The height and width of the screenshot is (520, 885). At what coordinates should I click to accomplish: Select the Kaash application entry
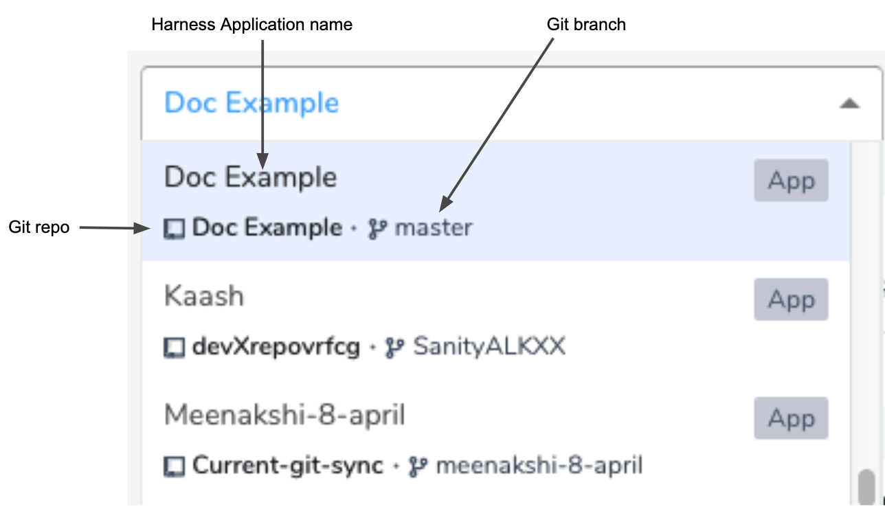coord(495,321)
